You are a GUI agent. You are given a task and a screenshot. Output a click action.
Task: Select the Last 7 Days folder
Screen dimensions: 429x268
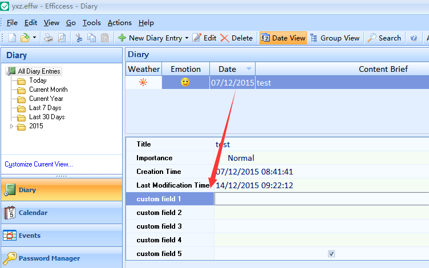(45, 108)
